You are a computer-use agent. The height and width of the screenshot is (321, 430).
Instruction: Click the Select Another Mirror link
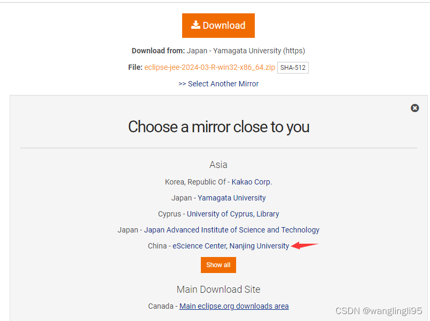[218, 84]
